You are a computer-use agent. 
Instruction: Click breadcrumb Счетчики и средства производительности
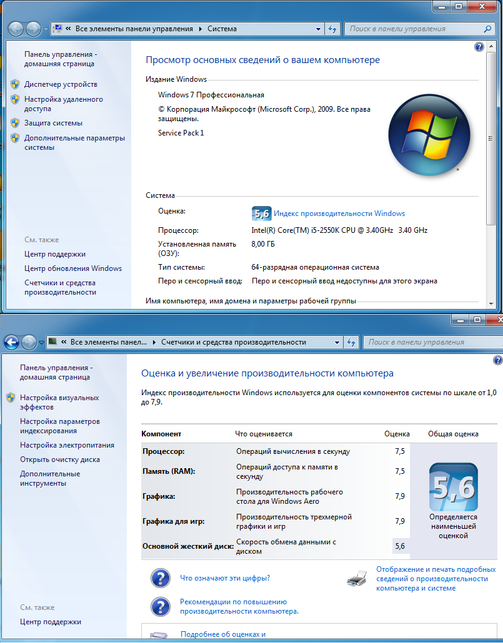tap(234, 342)
